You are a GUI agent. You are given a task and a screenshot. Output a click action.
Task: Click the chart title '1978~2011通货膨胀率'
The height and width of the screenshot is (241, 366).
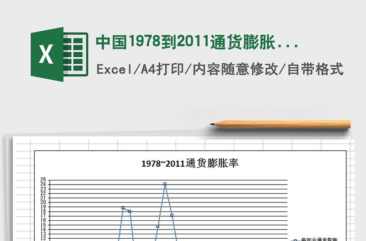[190, 163]
